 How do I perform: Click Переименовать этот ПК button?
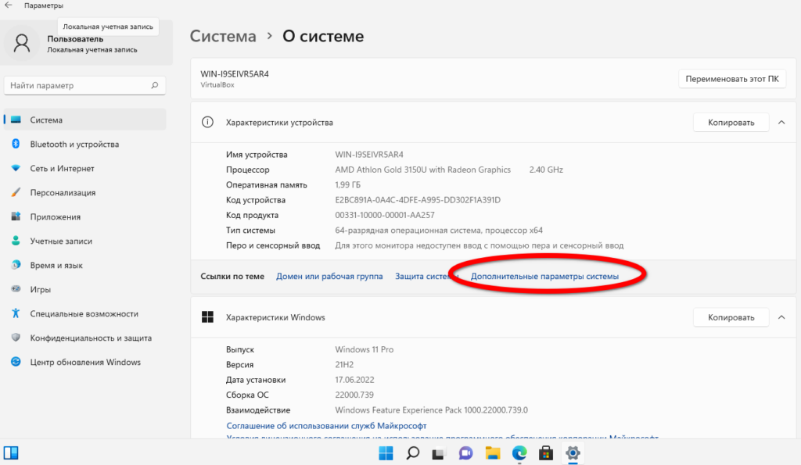coord(732,79)
